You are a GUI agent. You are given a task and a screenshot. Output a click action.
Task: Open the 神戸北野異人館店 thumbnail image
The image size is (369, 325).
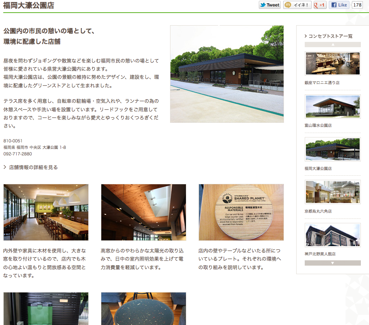(x=332, y=235)
